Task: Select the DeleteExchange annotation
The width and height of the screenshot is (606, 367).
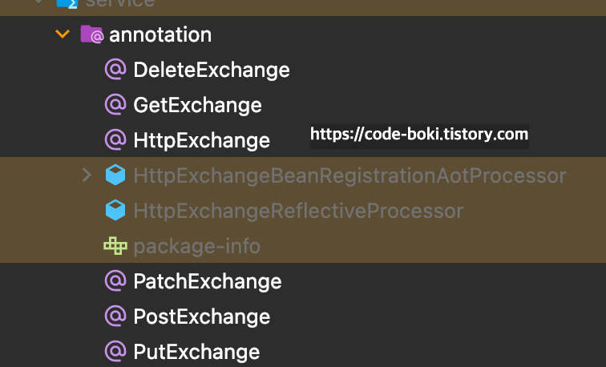Action: tap(212, 70)
